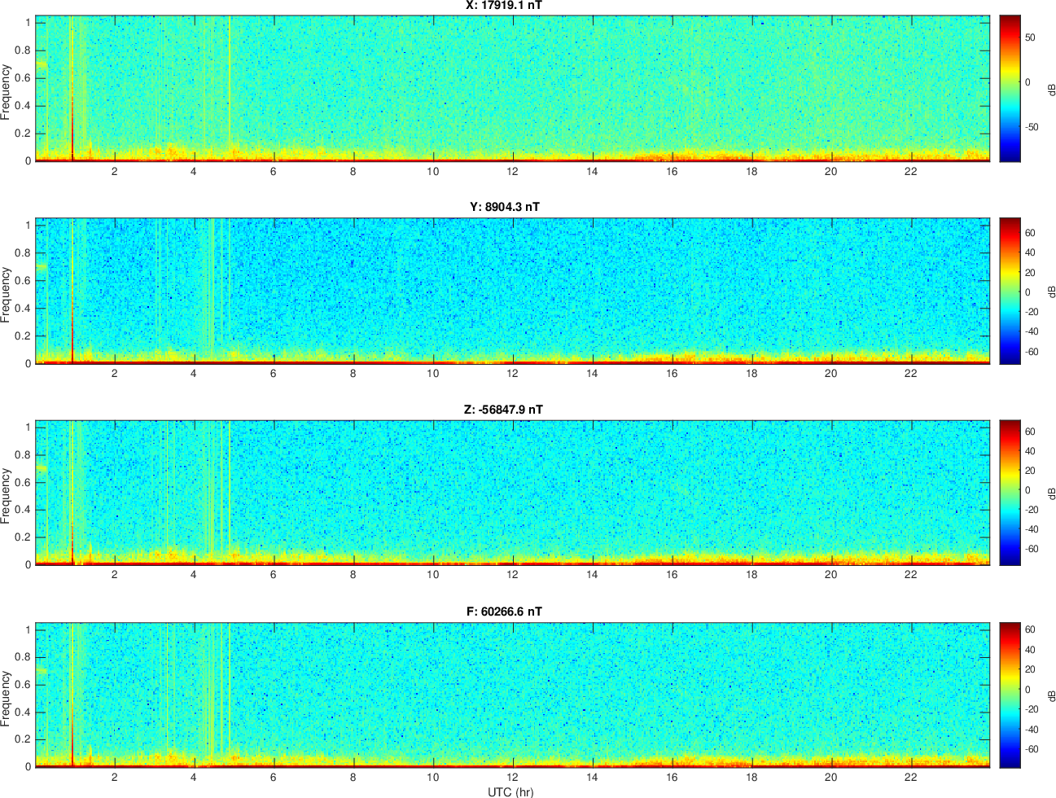This screenshot has width=1056, height=798.
Task: Click the Frequency label of the Y panel
Action: (7, 295)
